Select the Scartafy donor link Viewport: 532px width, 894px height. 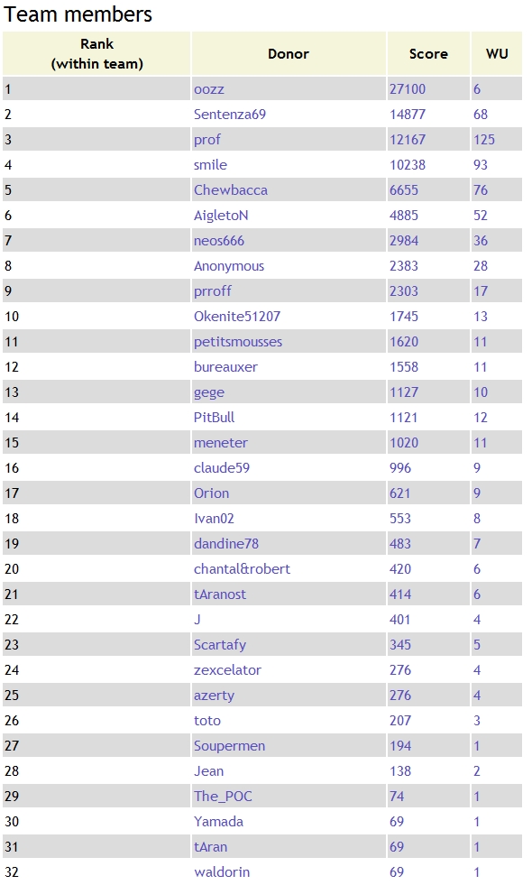pos(220,646)
